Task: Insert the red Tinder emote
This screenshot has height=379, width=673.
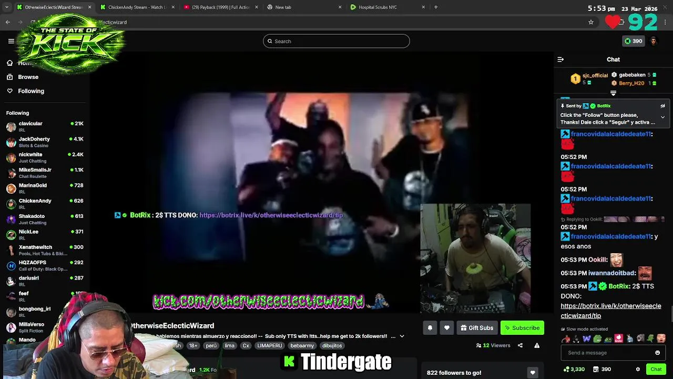Action: [619, 338]
